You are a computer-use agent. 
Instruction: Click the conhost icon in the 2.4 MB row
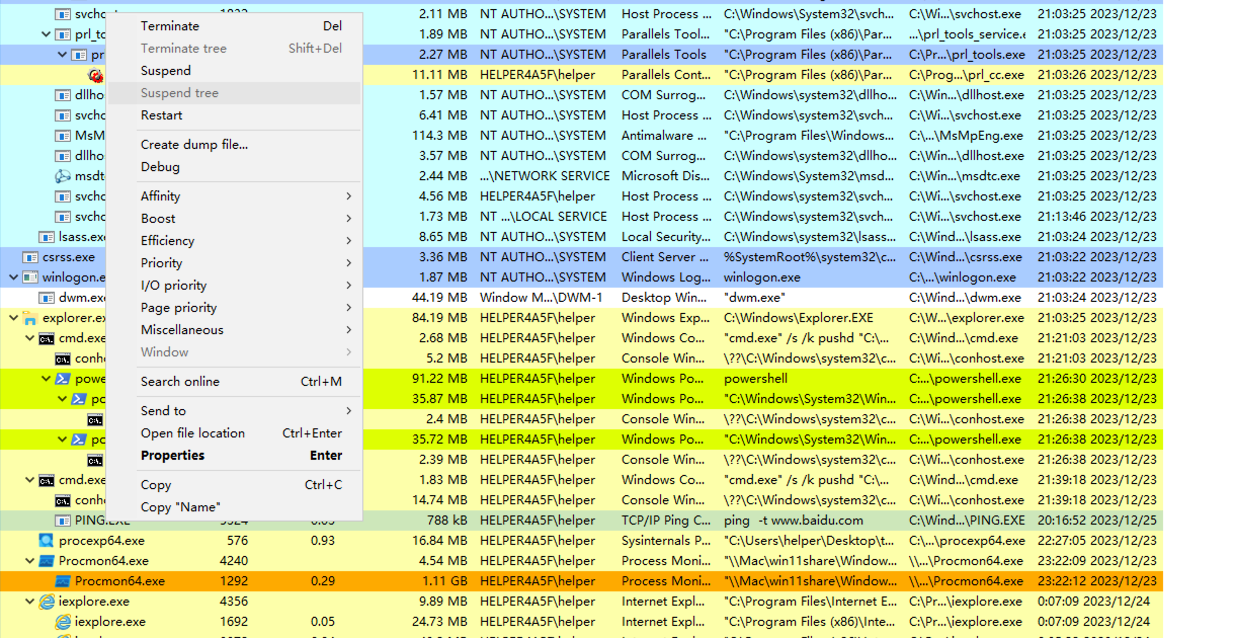(95, 419)
